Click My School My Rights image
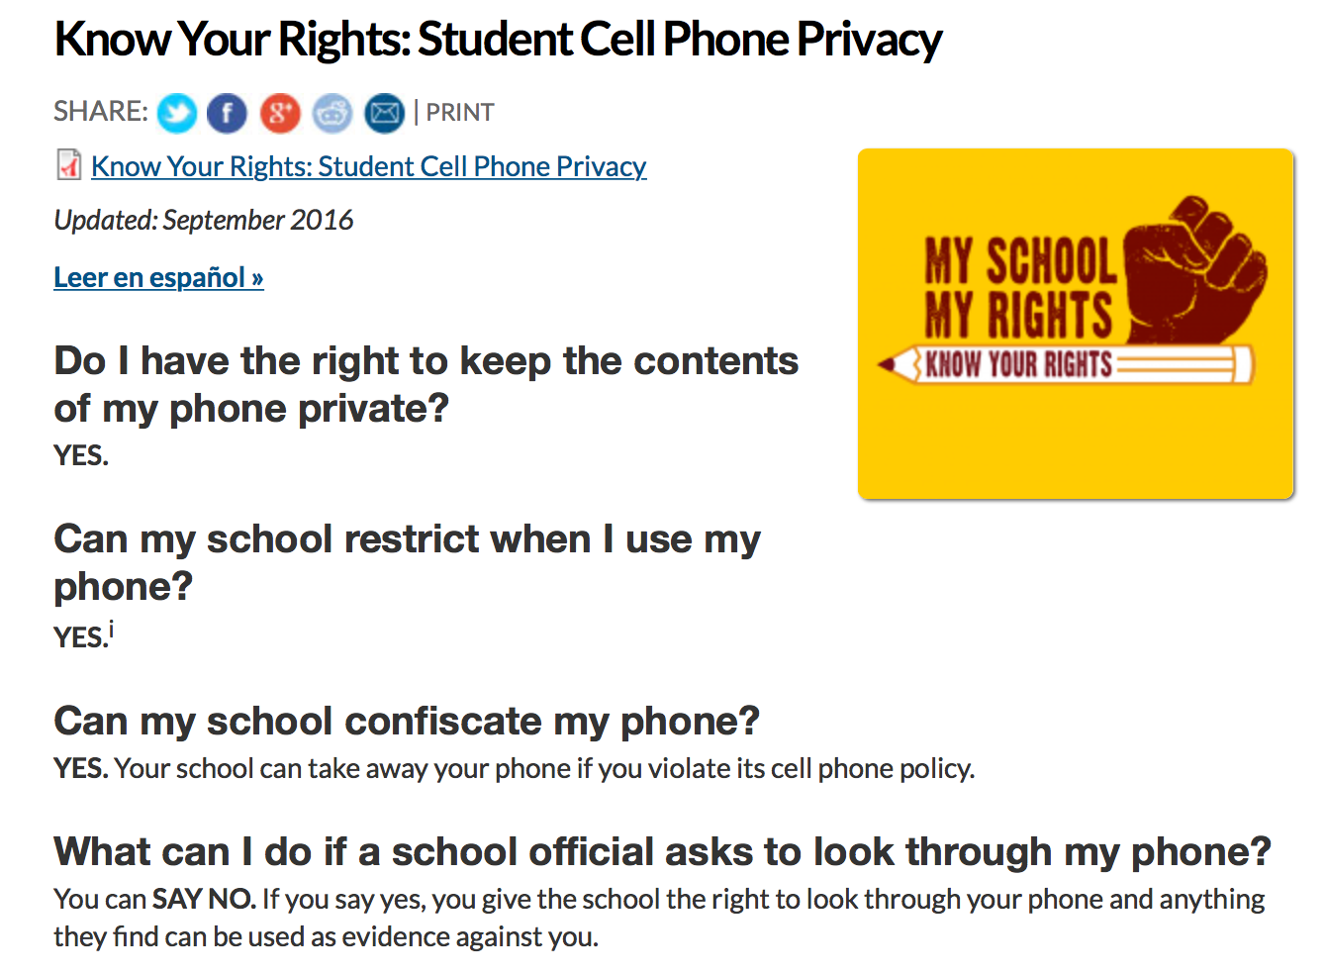Screen dimensions: 1326x974 click(1076, 324)
